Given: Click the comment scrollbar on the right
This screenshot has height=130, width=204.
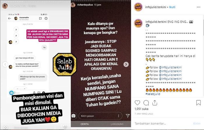Looking at the screenshot, I should [x=203, y=28].
